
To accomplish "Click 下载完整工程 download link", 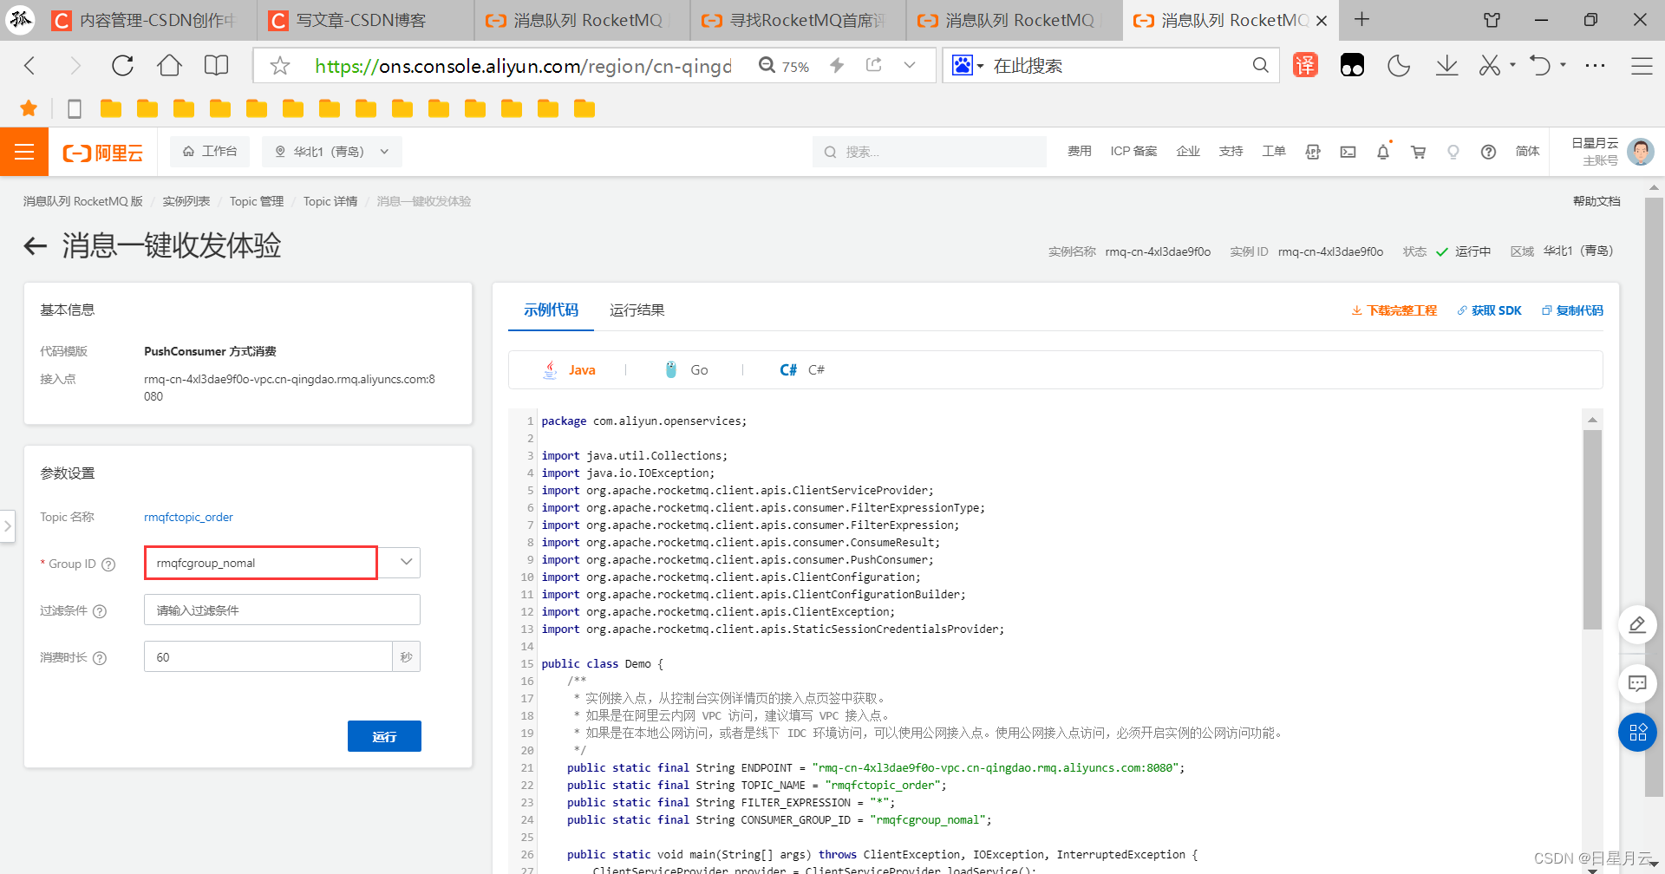I will coord(1394,310).
